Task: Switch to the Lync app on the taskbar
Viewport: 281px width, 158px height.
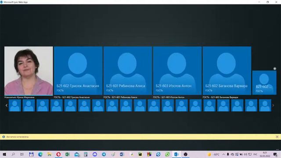Action: click(177, 154)
